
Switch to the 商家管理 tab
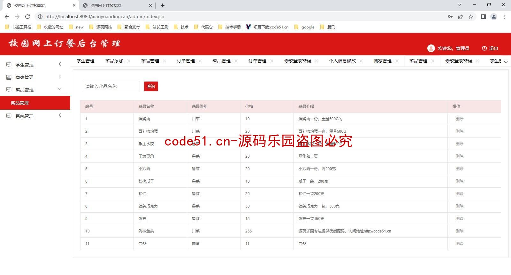point(383,61)
